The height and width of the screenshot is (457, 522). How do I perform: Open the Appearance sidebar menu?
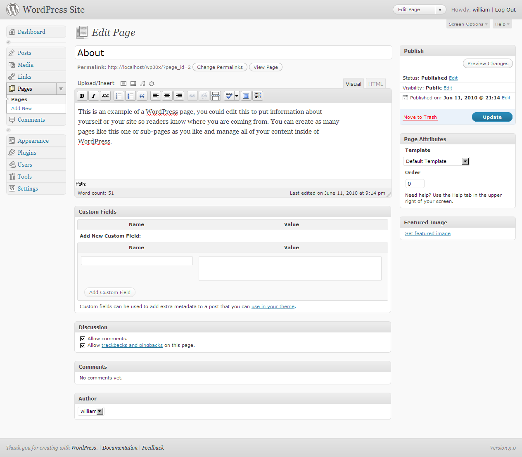36,141
